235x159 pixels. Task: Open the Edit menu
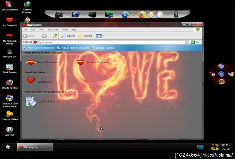pyautogui.click(x=33, y=30)
